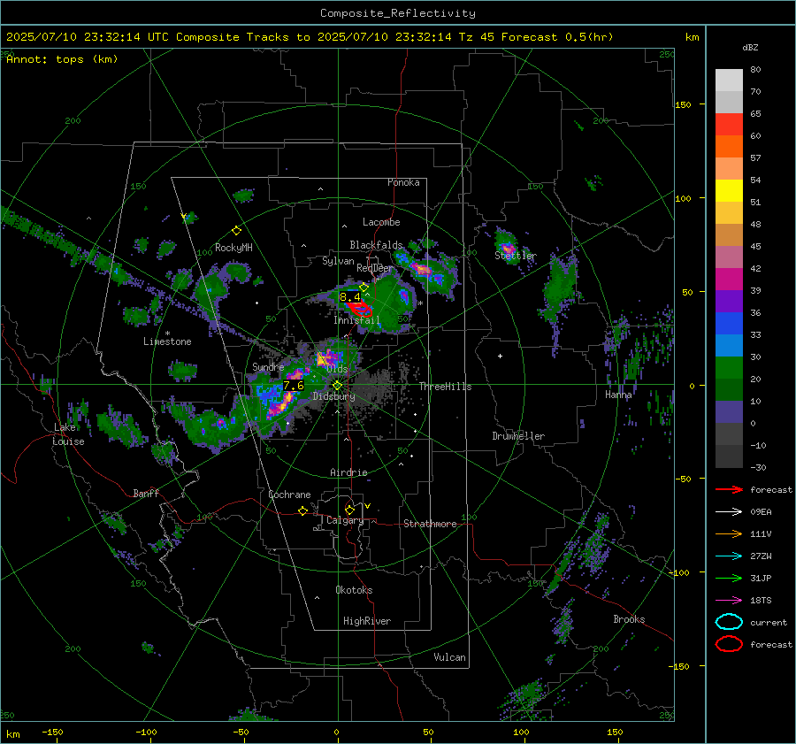Click the yellow diamond marker near RockyMH
Screen dimensions: 796x744
click(236, 231)
